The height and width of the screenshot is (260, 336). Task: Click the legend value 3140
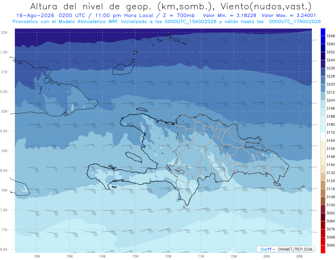click(x=331, y=165)
